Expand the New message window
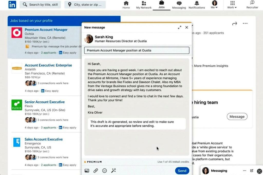 pos(180,27)
